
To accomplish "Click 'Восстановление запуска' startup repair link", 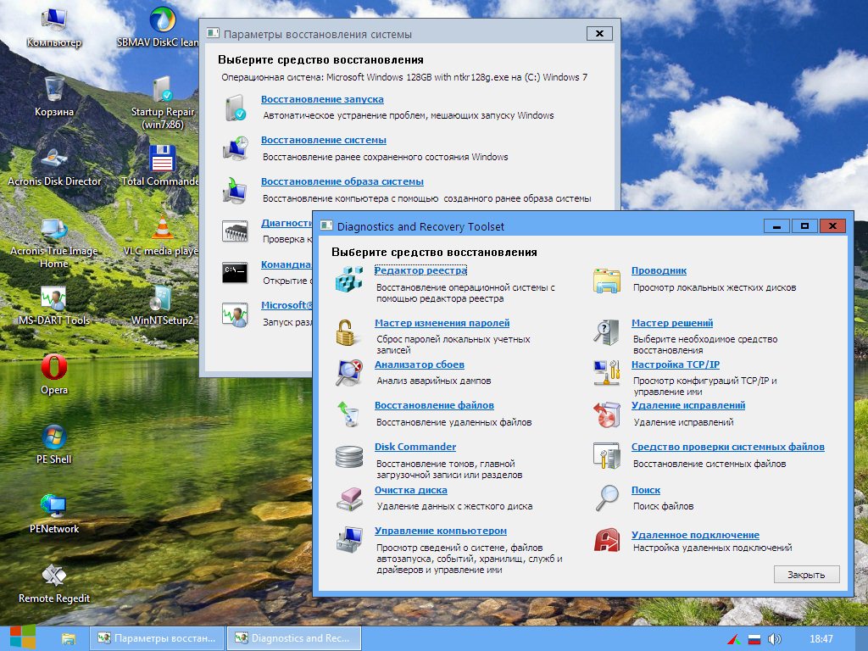I will pyautogui.click(x=322, y=99).
